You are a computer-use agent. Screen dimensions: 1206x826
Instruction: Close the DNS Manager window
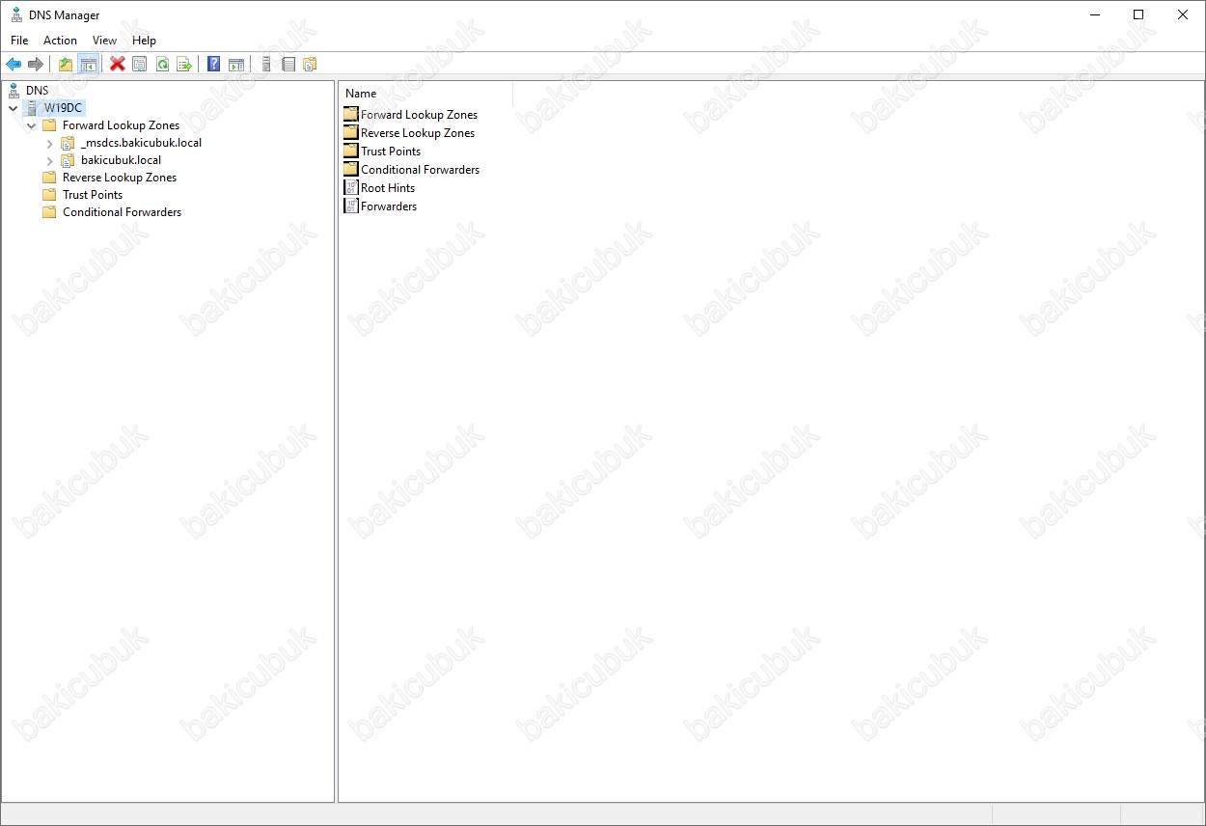(1183, 15)
